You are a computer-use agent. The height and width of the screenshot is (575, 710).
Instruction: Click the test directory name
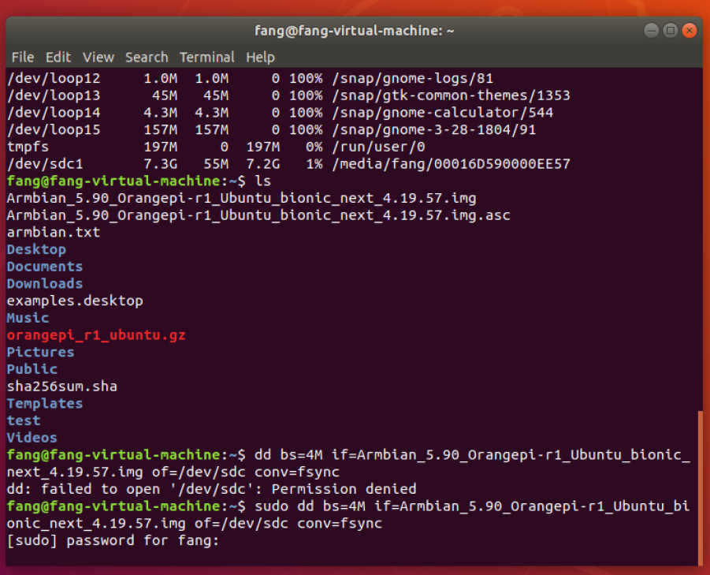[24, 420]
